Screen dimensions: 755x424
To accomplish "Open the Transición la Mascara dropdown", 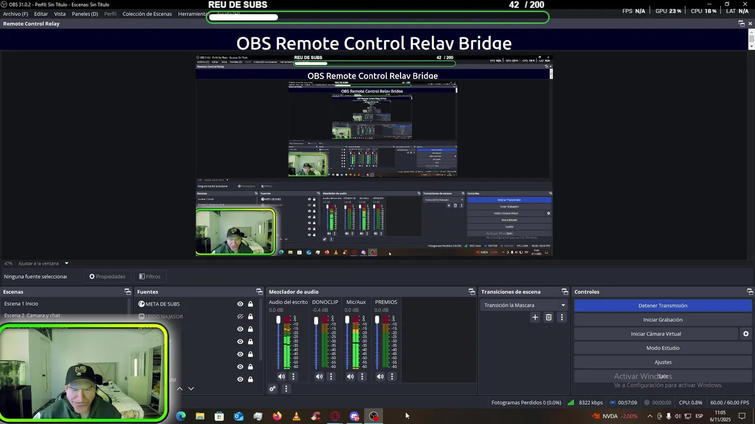I will (x=524, y=305).
